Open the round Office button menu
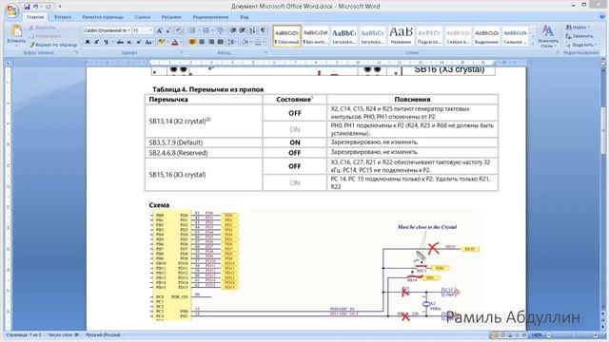The height and width of the screenshot is (342, 609). point(11,10)
